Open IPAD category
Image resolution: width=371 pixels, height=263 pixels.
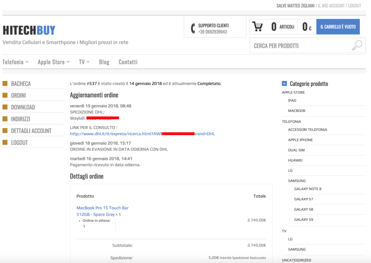[292, 101]
